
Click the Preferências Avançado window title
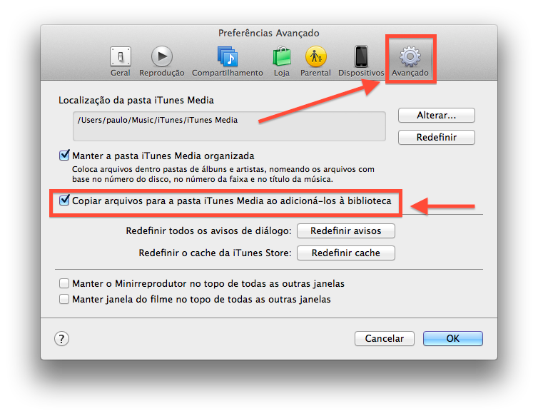[268, 34]
